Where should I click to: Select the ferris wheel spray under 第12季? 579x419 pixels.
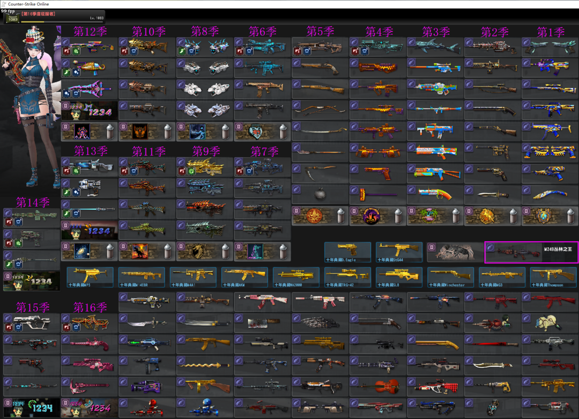(x=90, y=131)
